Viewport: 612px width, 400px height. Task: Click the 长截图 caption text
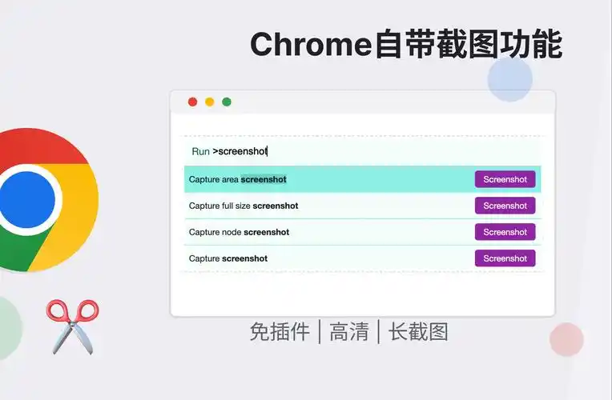418,331
